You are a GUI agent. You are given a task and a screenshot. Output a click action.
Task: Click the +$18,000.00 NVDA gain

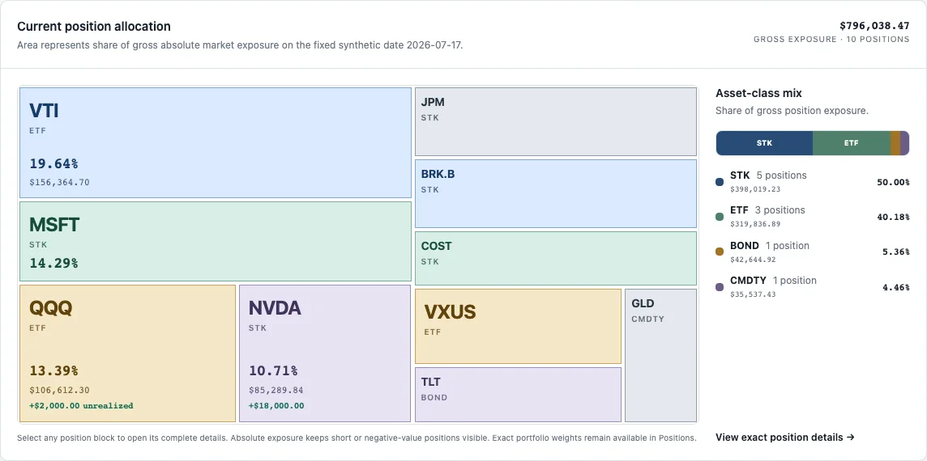click(276, 405)
